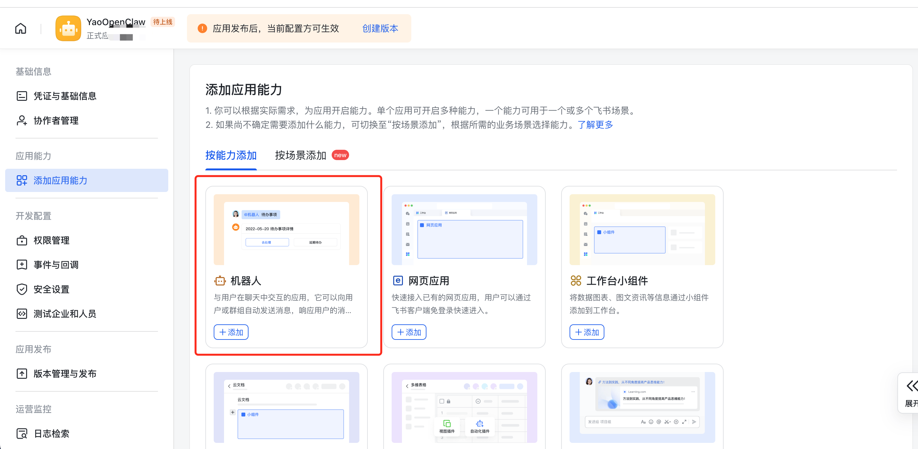Open 测试企业和人员 page
918x449 pixels.
(x=64, y=314)
